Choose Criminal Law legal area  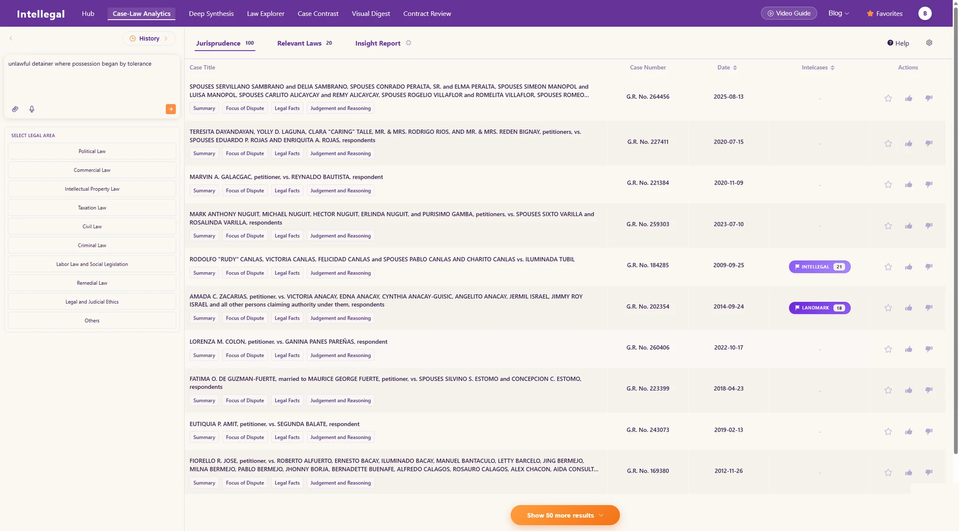(x=92, y=245)
